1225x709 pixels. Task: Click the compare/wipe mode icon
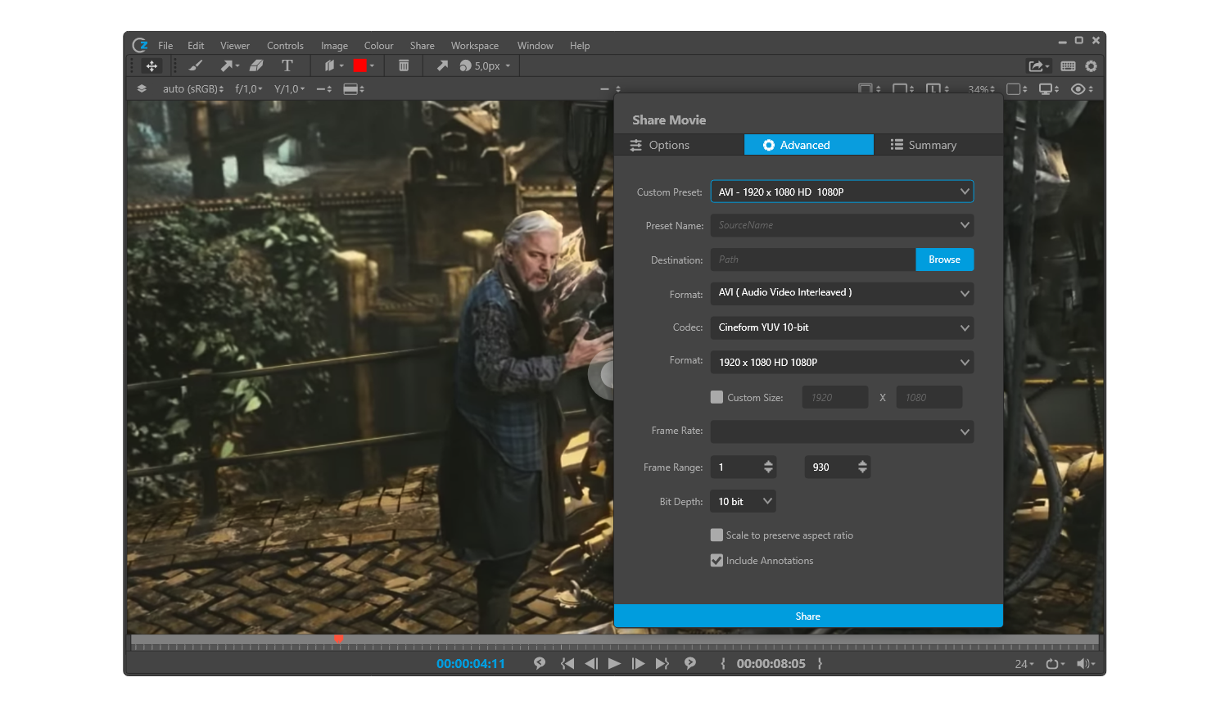[x=354, y=88]
